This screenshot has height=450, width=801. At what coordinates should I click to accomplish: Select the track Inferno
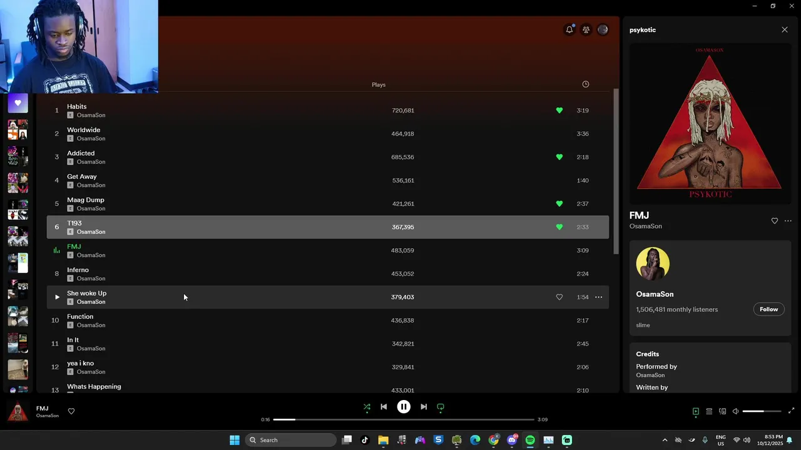coord(328,274)
